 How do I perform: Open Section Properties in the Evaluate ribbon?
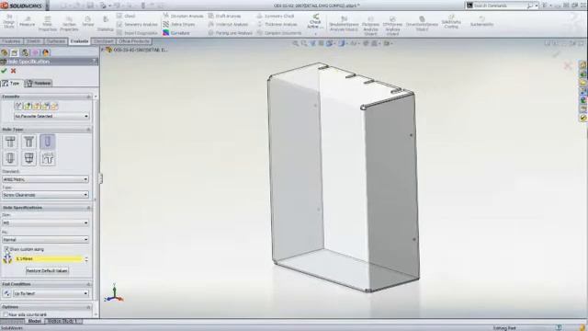pos(69,24)
